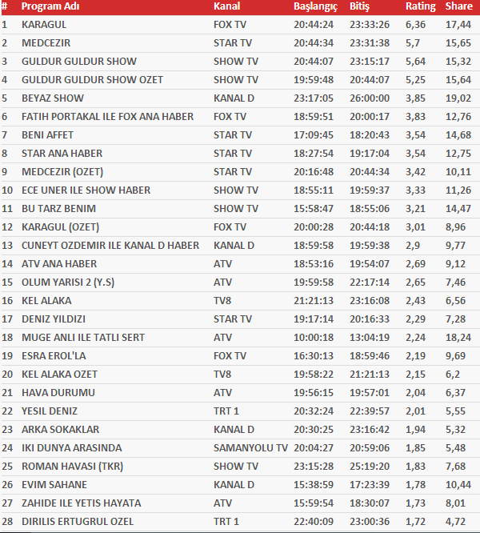
Task: Click the share value 10,44
Action: [458, 484]
